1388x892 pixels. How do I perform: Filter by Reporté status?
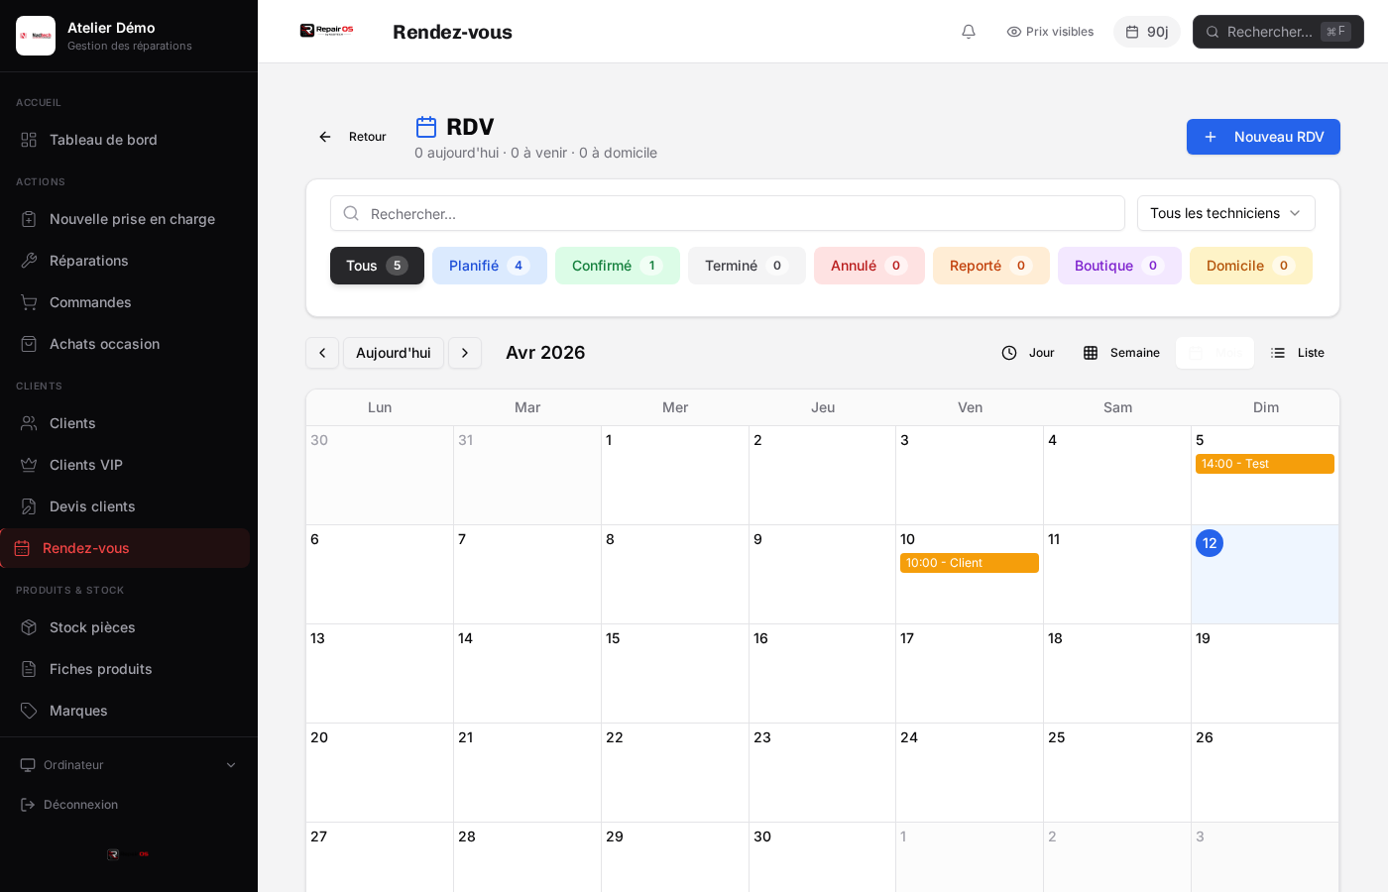coord(991,266)
